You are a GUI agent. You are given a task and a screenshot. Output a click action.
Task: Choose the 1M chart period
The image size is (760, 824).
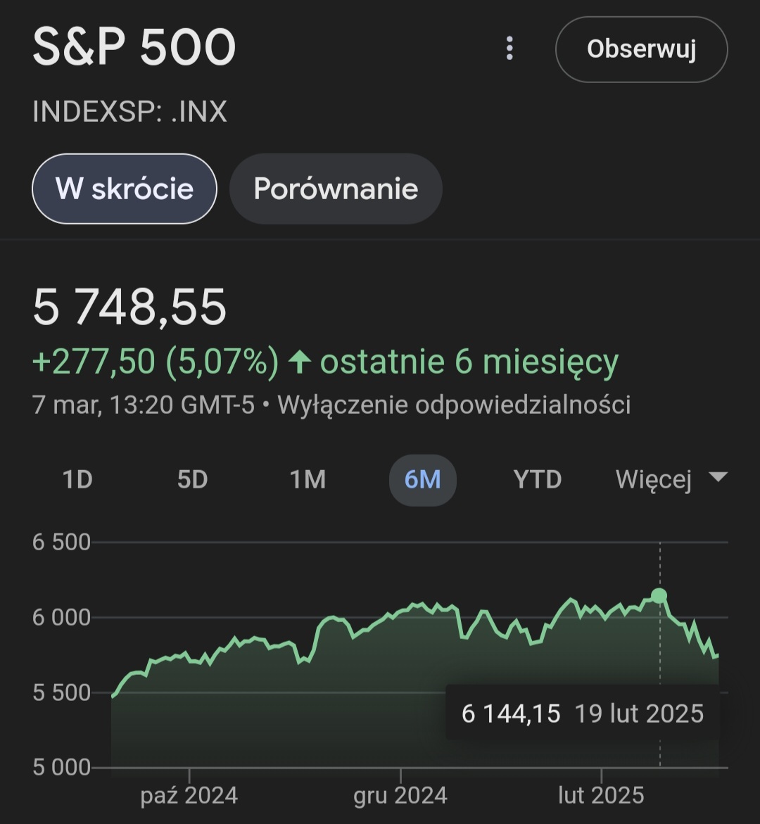point(308,480)
